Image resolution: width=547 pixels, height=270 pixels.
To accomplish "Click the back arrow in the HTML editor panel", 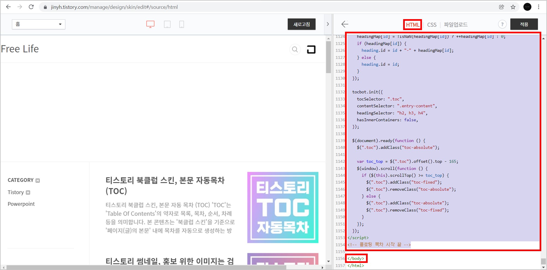I will (345, 24).
